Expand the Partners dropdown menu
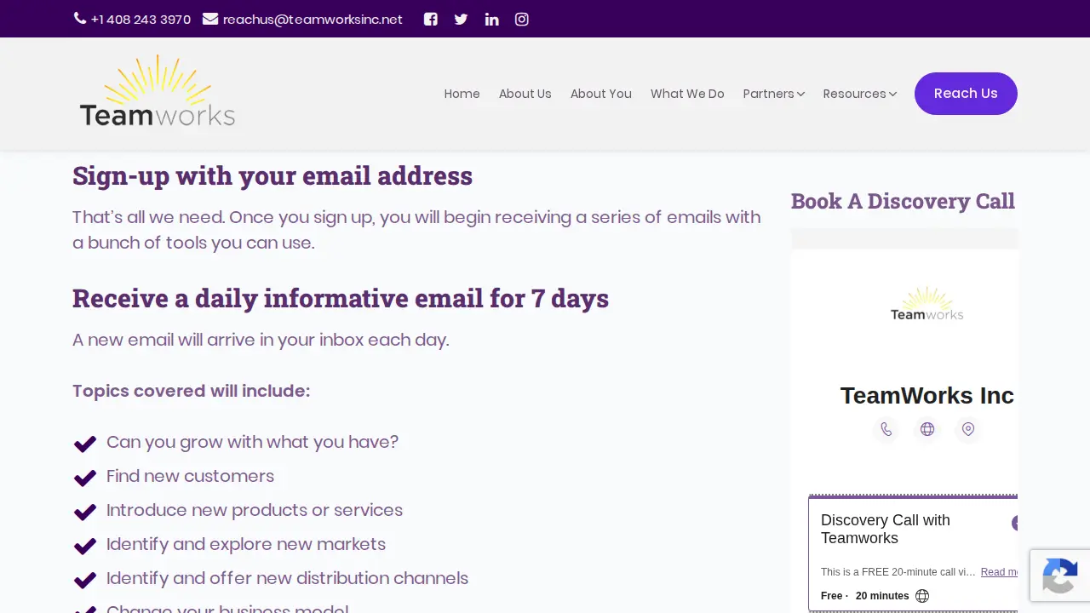The width and height of the screenshot is (1090, 613). pyautogui.click(x=773, y=94)
